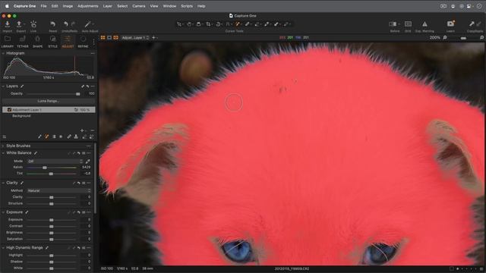
Task: Click the add layer plus in Layers panel
Action: pyautogui.click(x=82, y=130)
